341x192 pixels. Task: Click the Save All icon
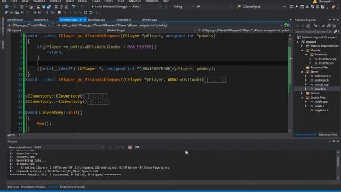click(x=49, y=7)
